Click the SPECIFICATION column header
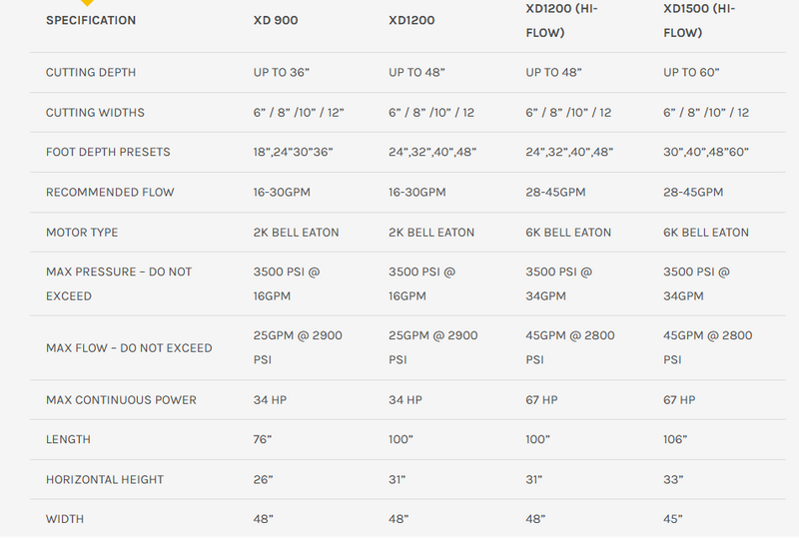 (91, 20)
